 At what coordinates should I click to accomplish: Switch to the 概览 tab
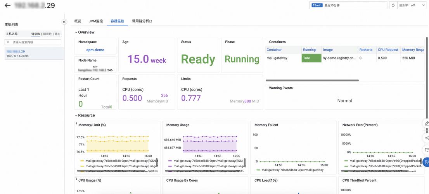tap(78, 21)
